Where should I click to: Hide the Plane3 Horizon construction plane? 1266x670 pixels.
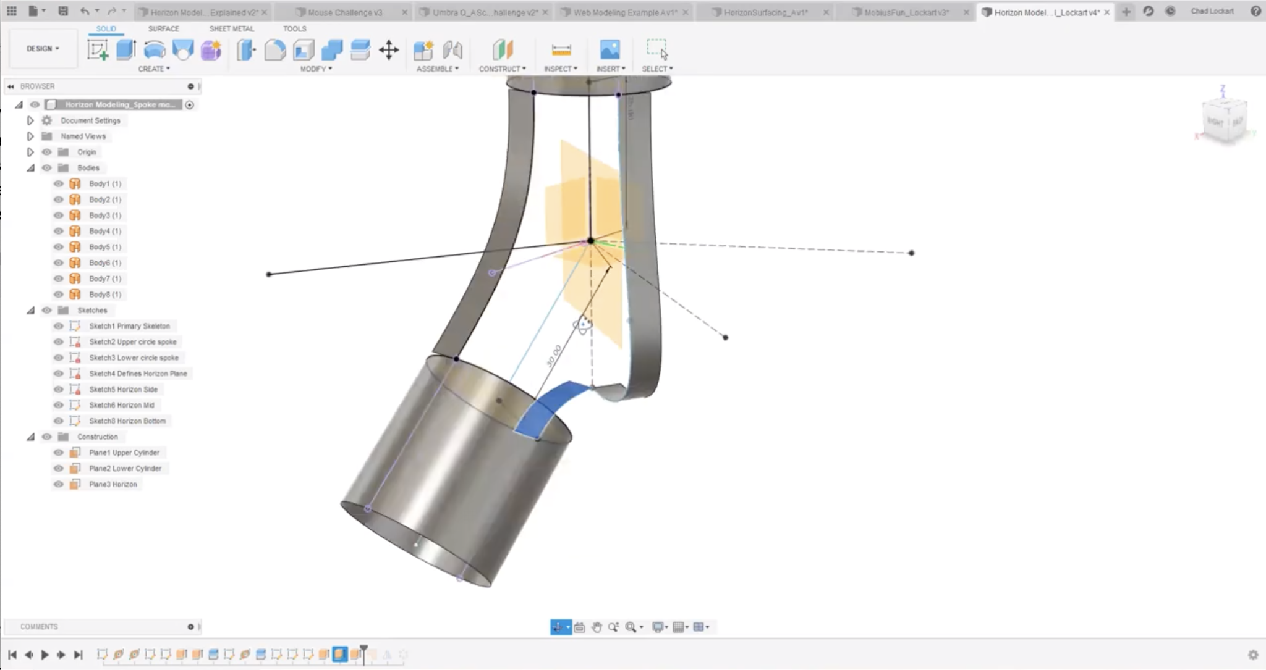(58, 484)
